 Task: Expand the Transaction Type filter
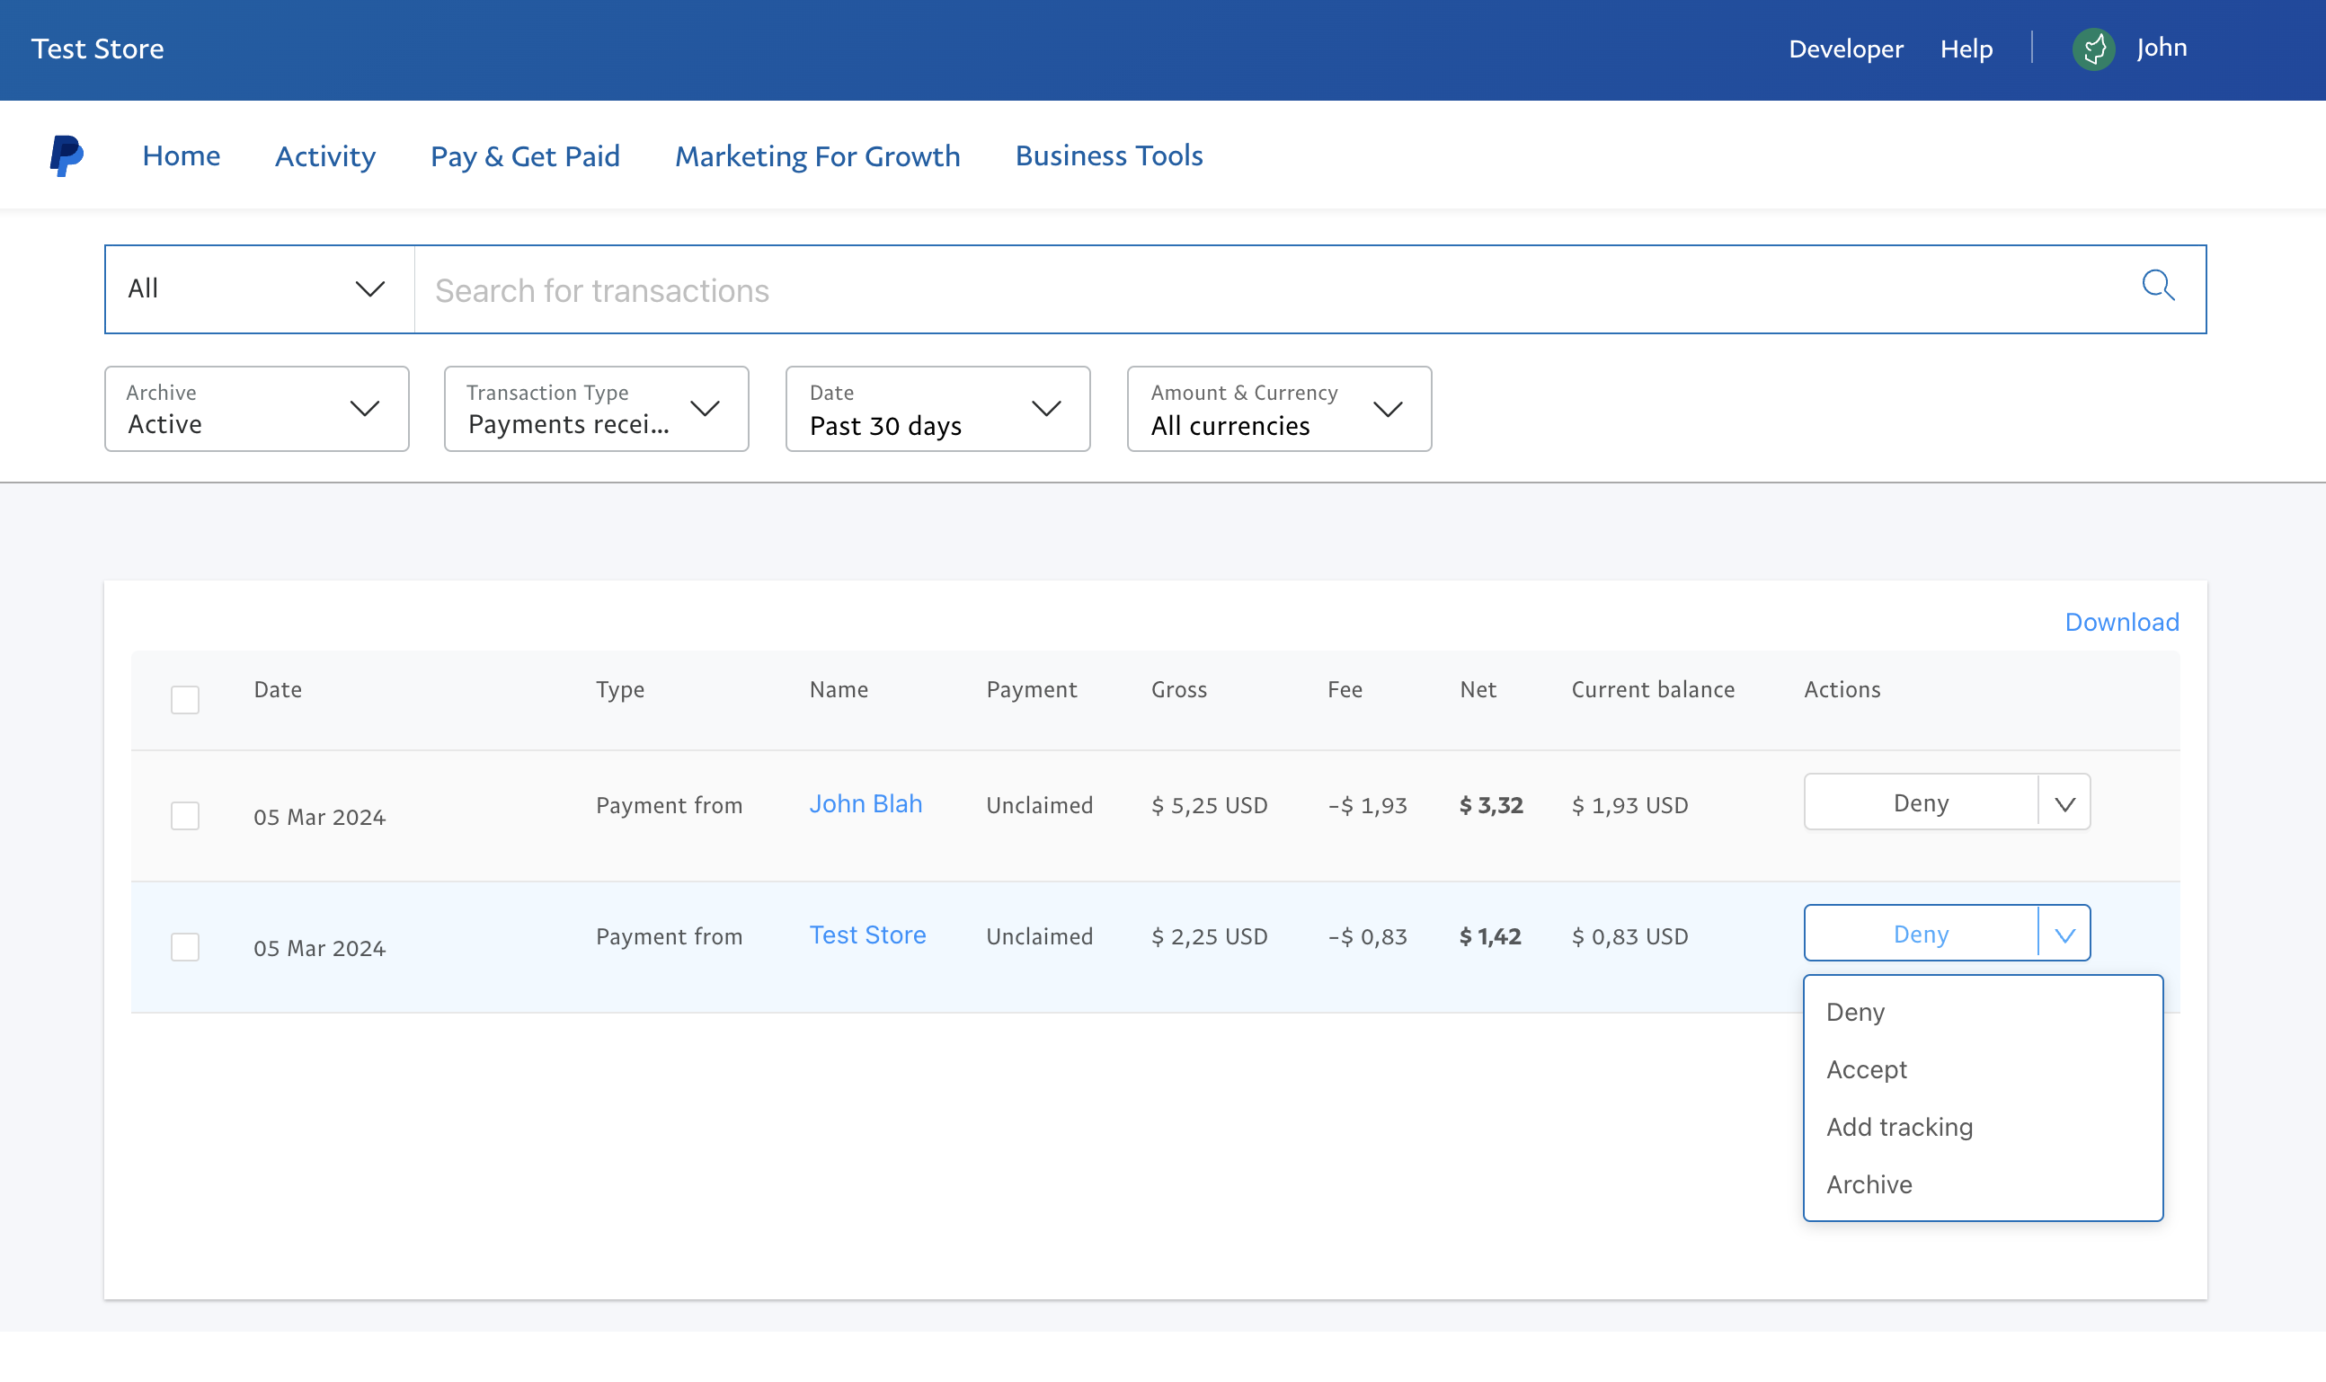(x=596, y=409)
